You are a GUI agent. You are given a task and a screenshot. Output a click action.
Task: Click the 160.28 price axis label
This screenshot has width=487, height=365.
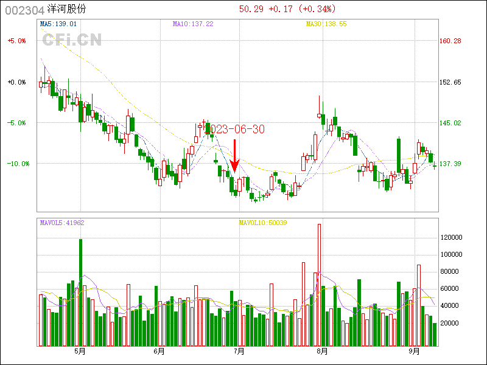click(x=450, y=41)
